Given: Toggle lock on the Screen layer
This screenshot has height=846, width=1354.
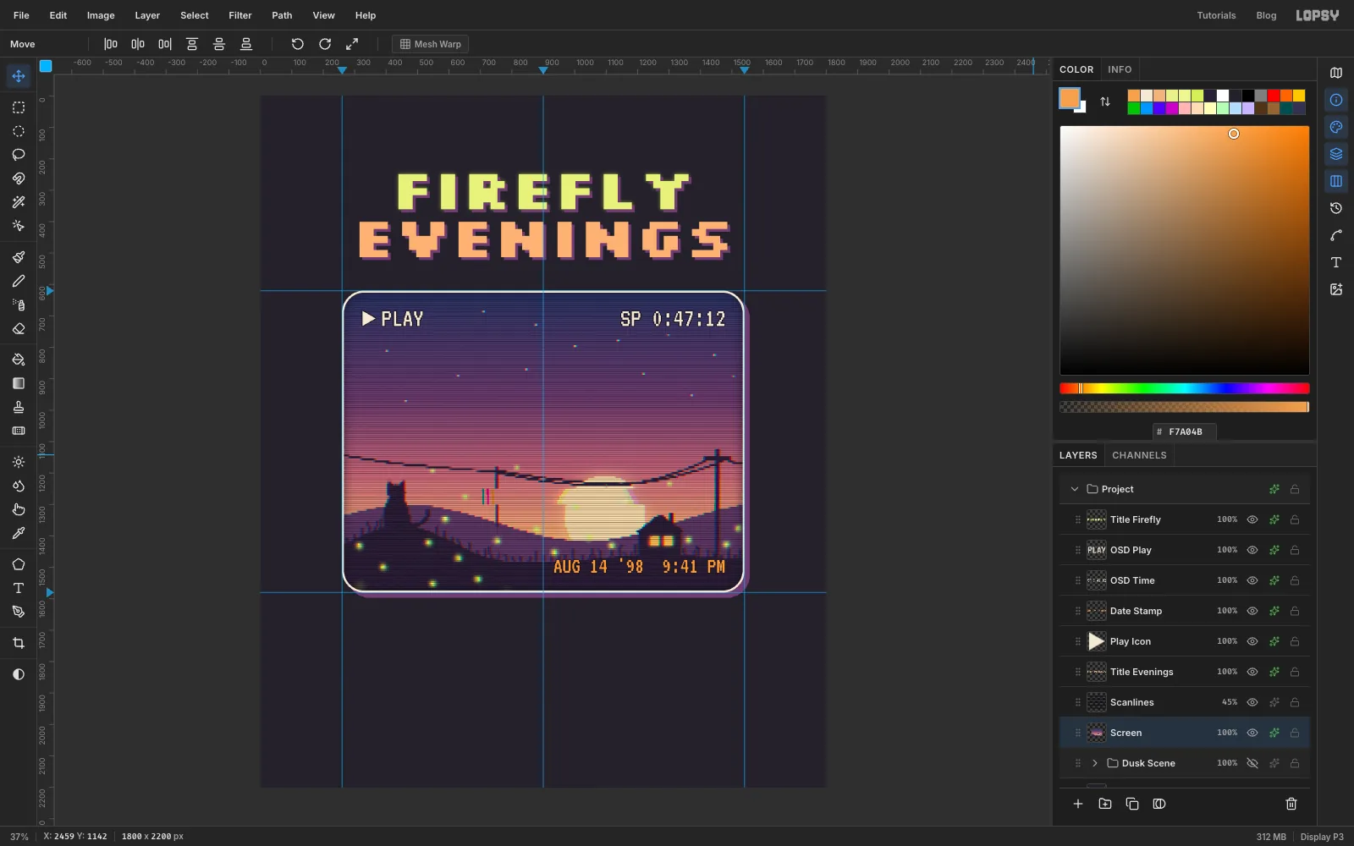Looking at the screenshot, I should point(1295,733).
